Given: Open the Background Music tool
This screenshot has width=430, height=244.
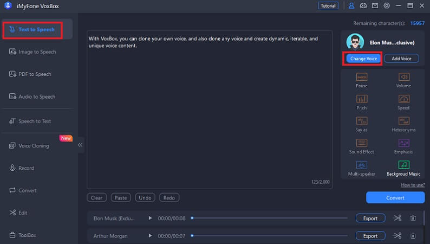Looking at the screenshot, I should pos(403,168).
